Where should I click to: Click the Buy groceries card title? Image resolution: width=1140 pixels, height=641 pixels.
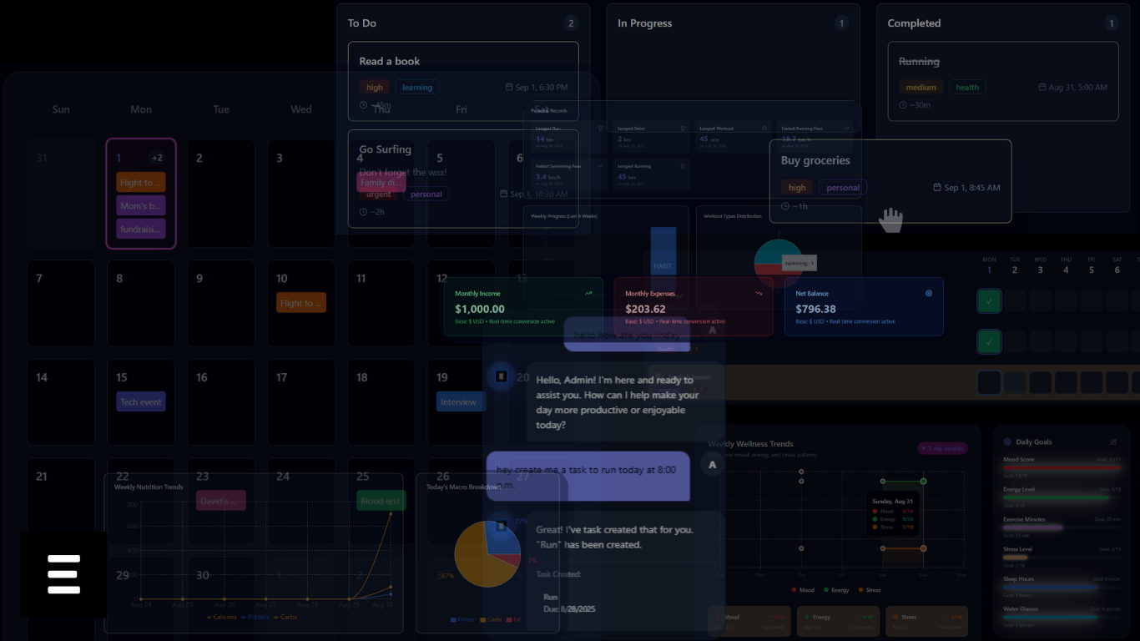click(815, 160)
